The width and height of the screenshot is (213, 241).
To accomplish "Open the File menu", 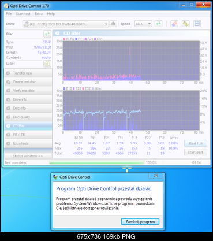I will coord(9,14).
